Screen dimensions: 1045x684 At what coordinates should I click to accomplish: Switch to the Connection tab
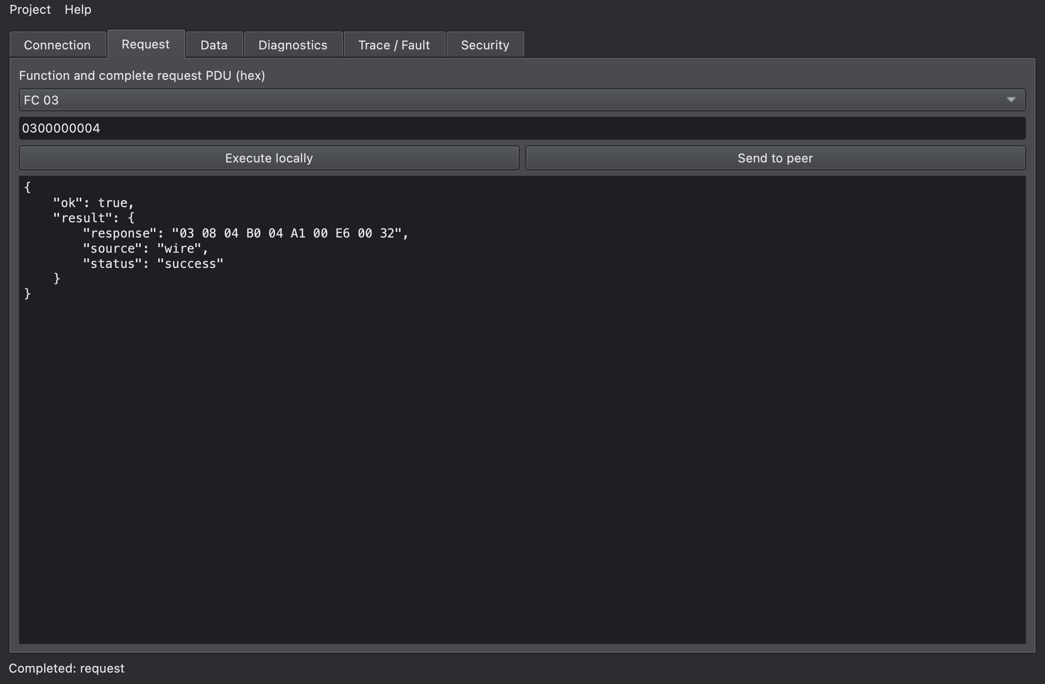57,45
